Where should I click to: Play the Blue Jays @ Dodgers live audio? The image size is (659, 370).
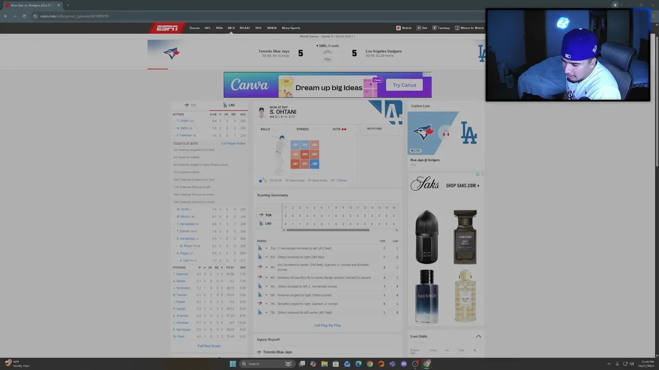point(446,133)
